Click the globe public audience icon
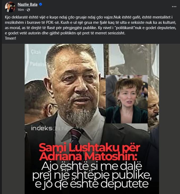 [x=28, y=10]
